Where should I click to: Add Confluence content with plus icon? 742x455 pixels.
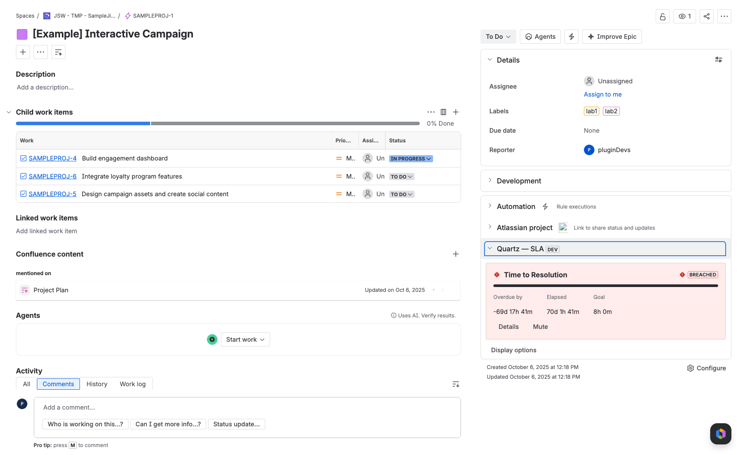pyautogui.click(x=456, y=254)
